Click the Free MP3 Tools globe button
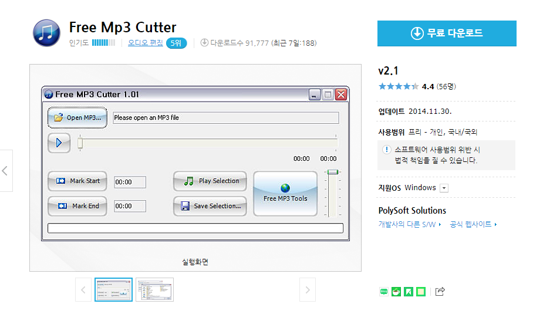 click(285, 193)
